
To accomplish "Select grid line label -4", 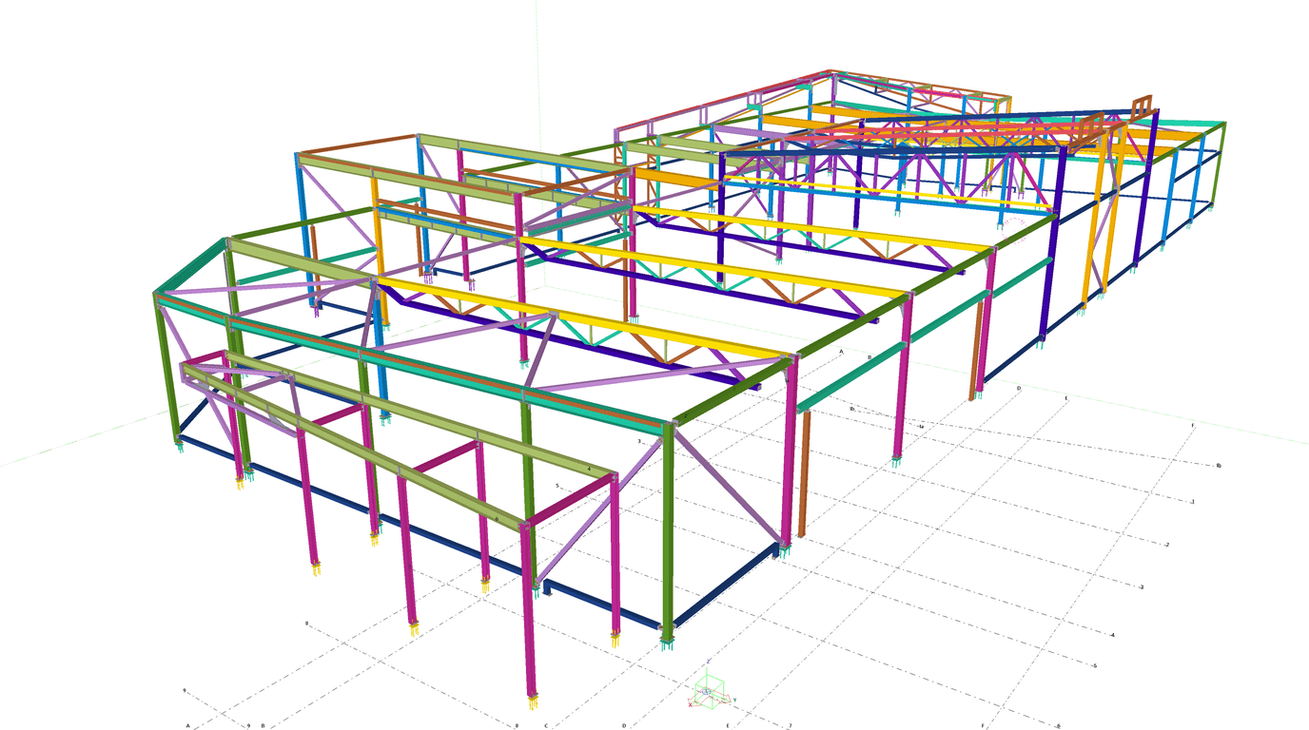I will click(1113, 635).
